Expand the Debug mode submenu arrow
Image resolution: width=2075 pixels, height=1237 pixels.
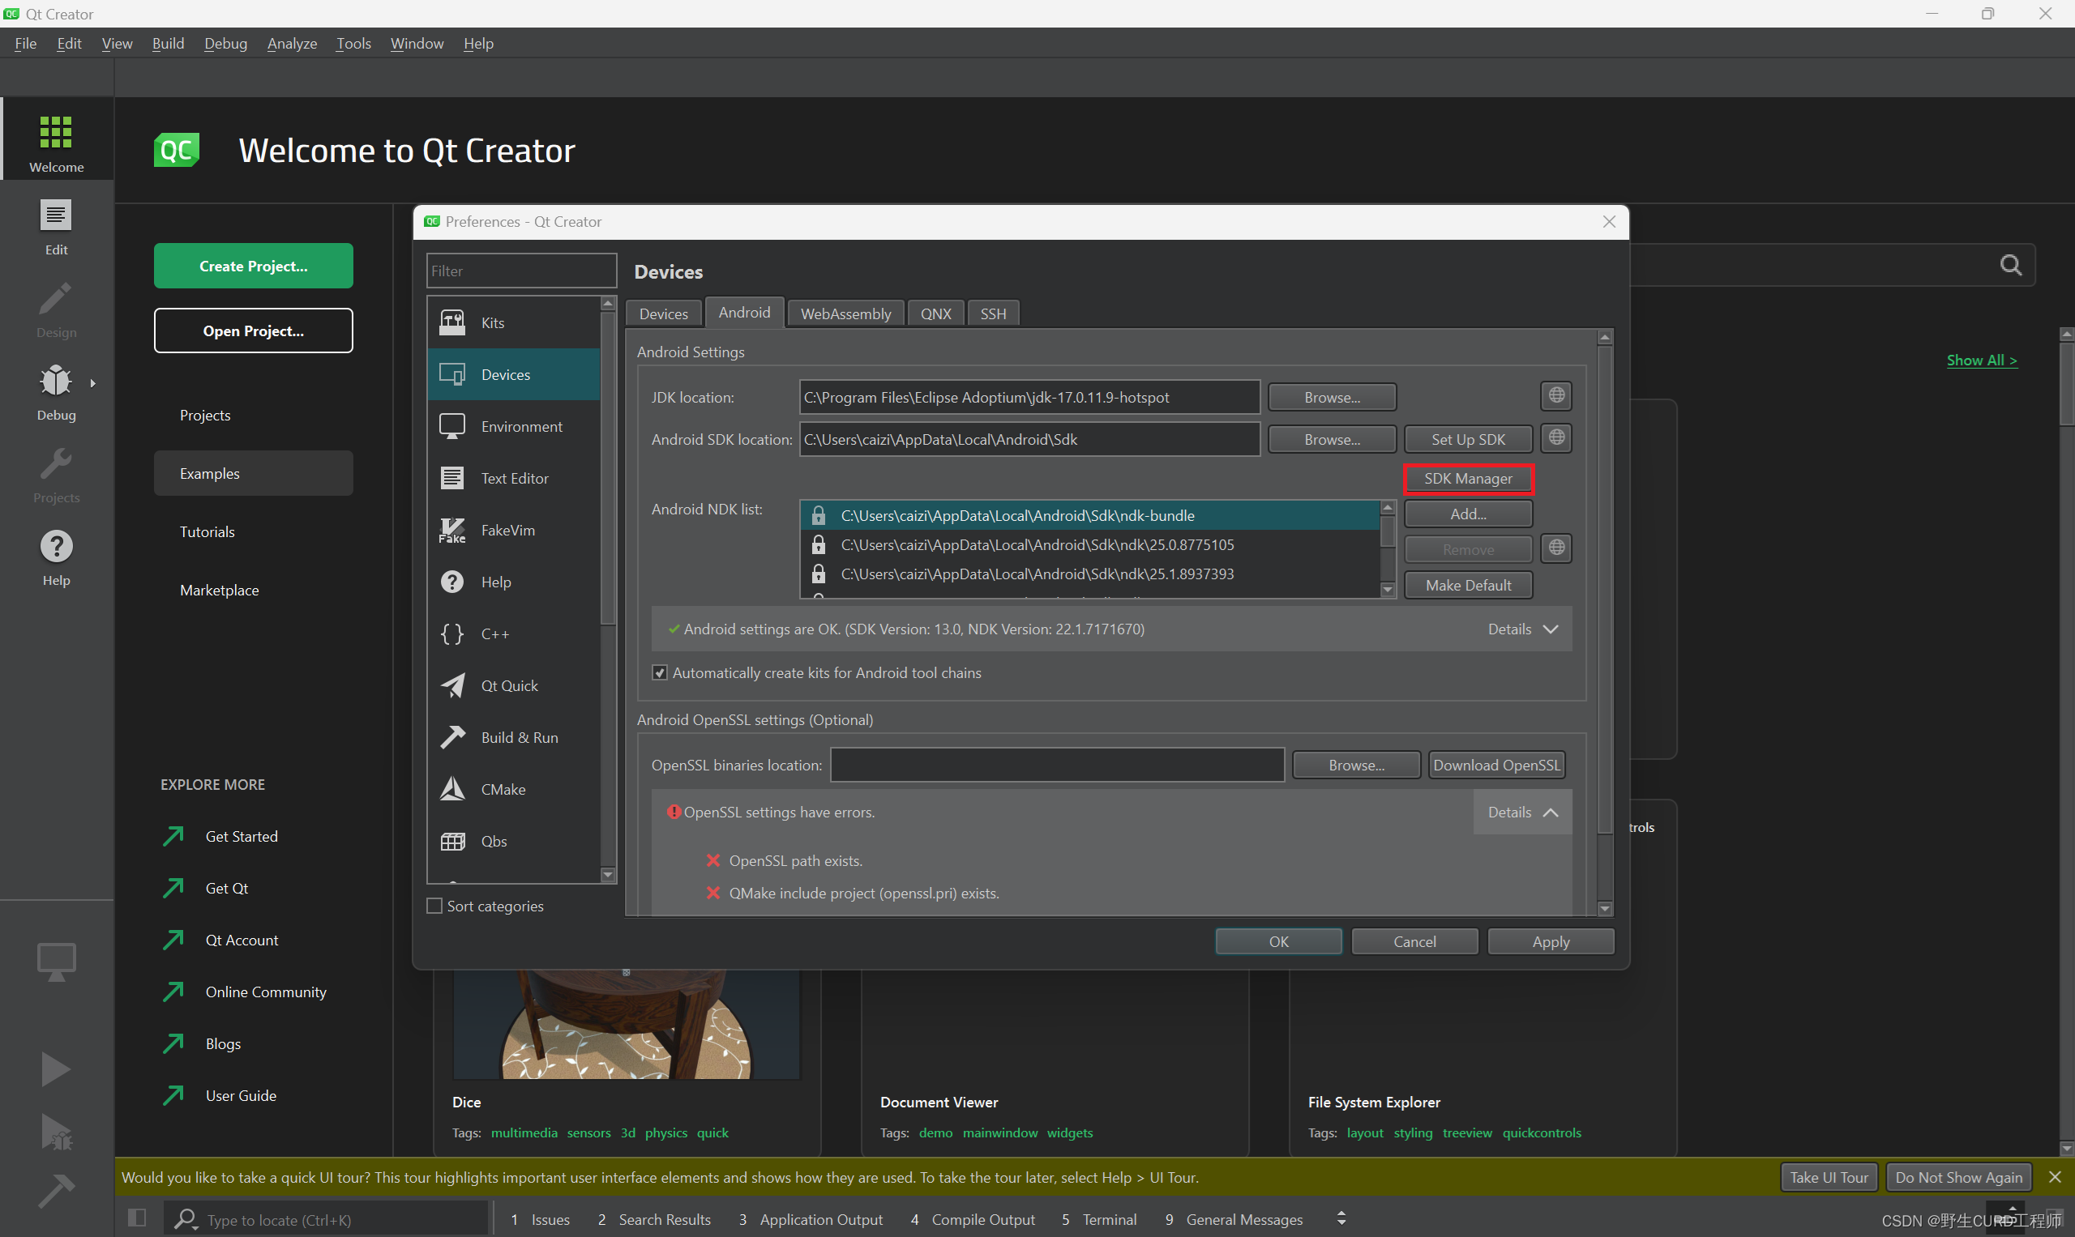92,383
